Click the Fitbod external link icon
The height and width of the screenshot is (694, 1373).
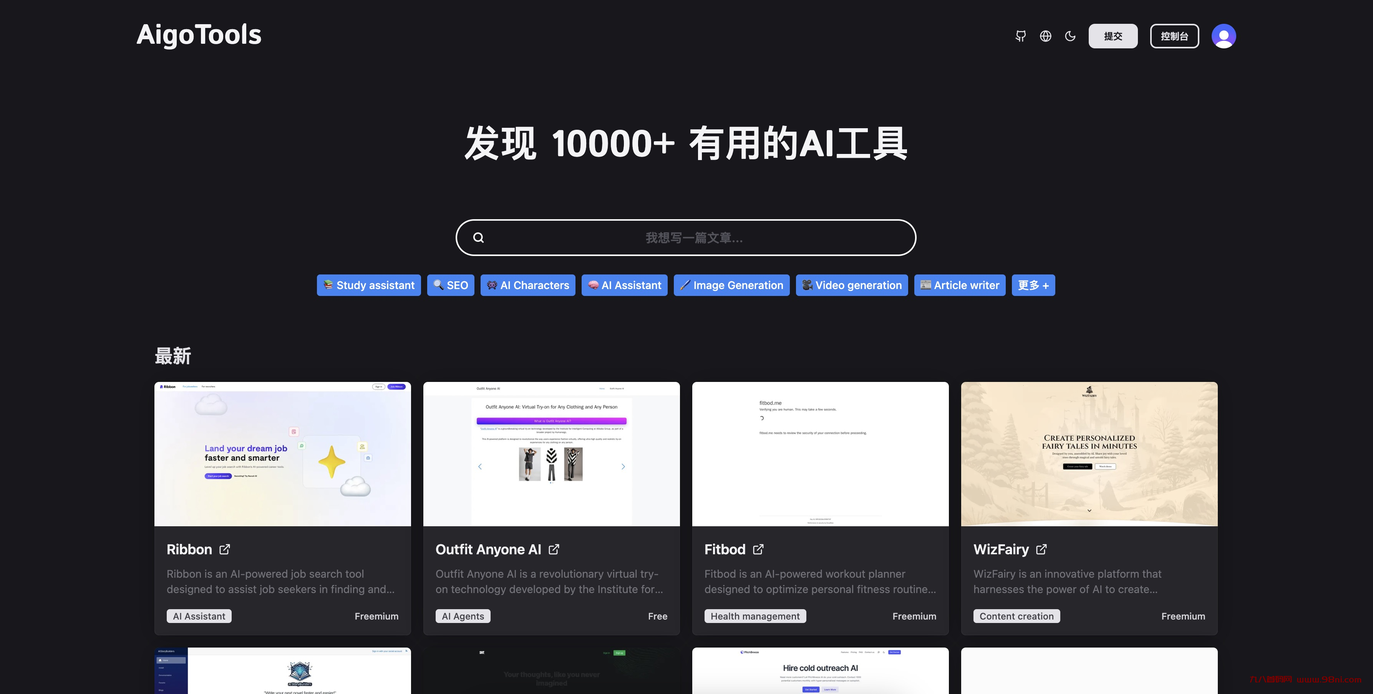(759, 550)
